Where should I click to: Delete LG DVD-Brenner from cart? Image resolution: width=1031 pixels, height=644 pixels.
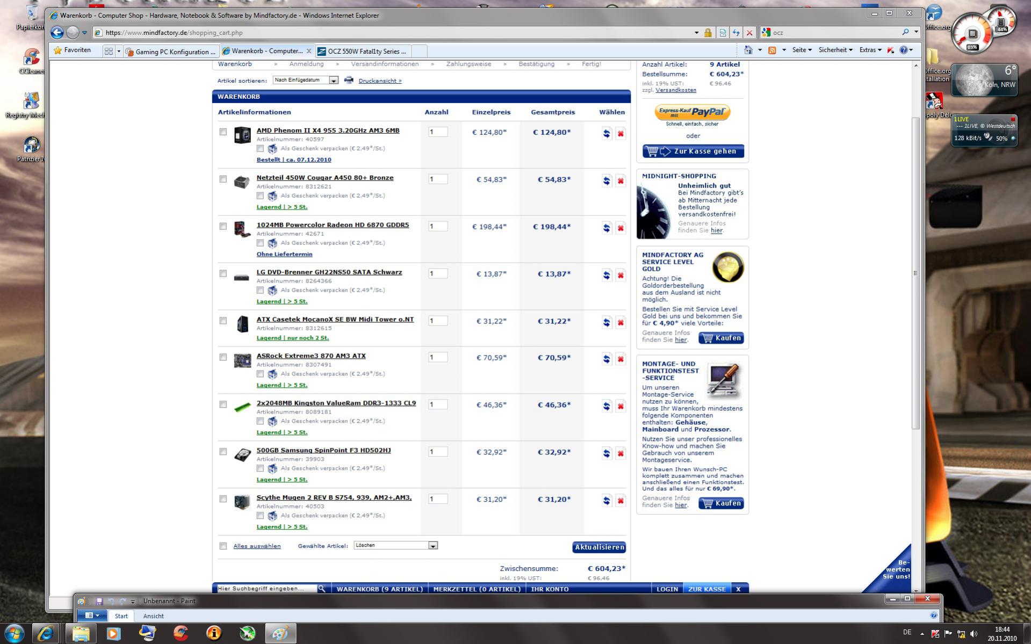coord(621,276)
